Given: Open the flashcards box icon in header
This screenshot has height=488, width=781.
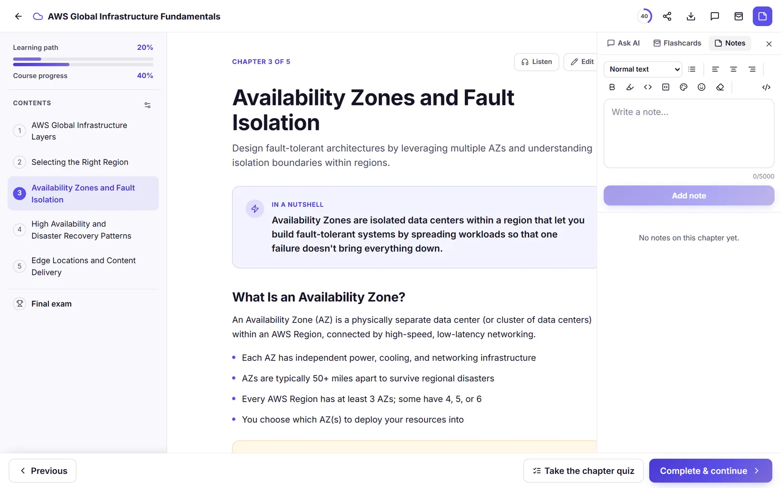Looking at the screenshot, I should pyautogui.click(x=739, y=16).
